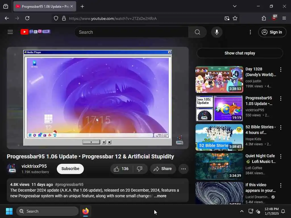Click the YouTube search magnifier button

pos(197,32)
